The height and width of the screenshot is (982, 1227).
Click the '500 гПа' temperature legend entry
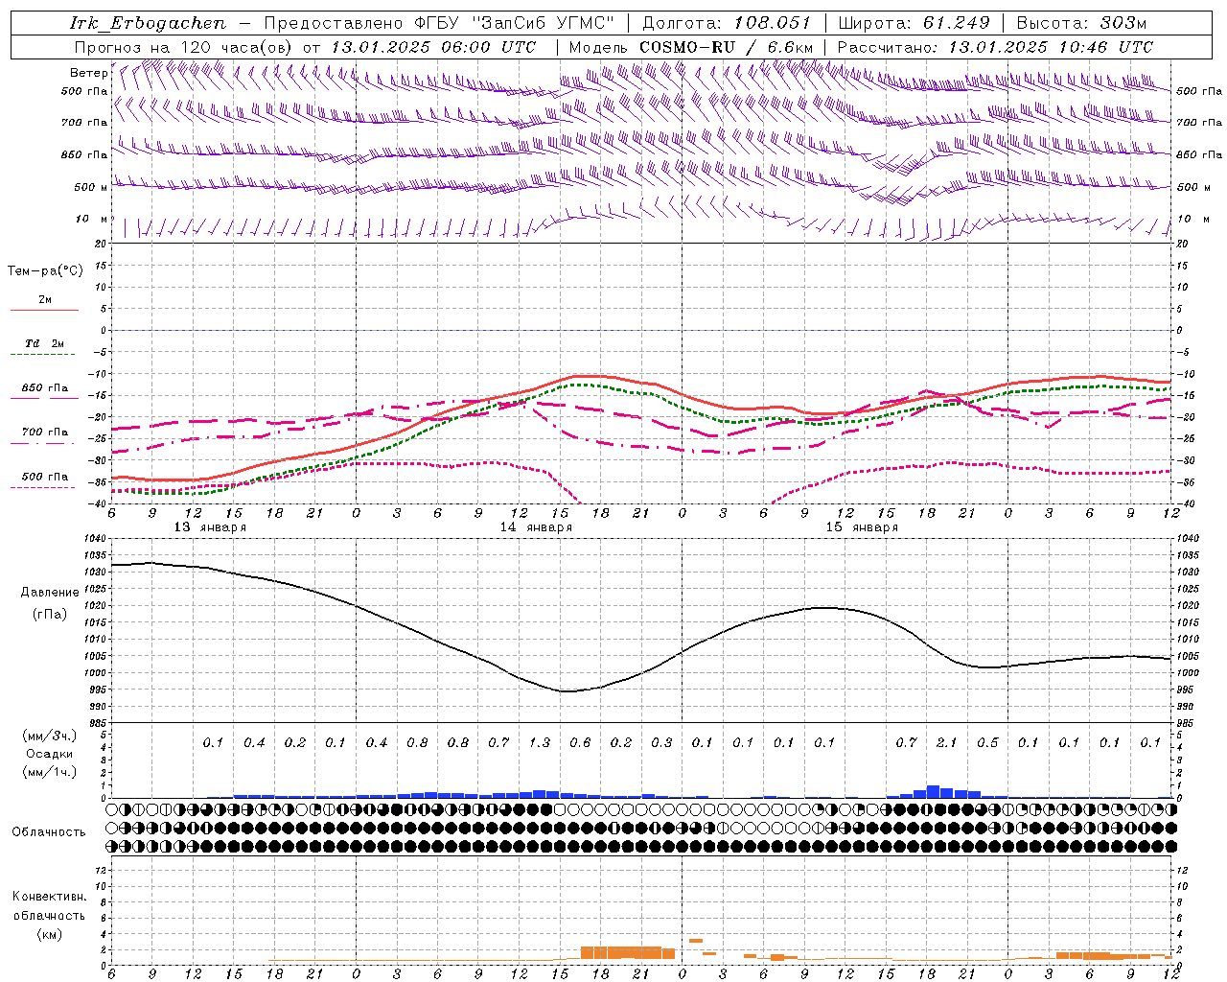click(45, 477)
